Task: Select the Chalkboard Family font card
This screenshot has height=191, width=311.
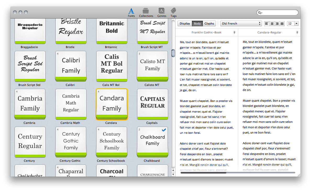Action: pyautogui.click(x=153, y=142)
